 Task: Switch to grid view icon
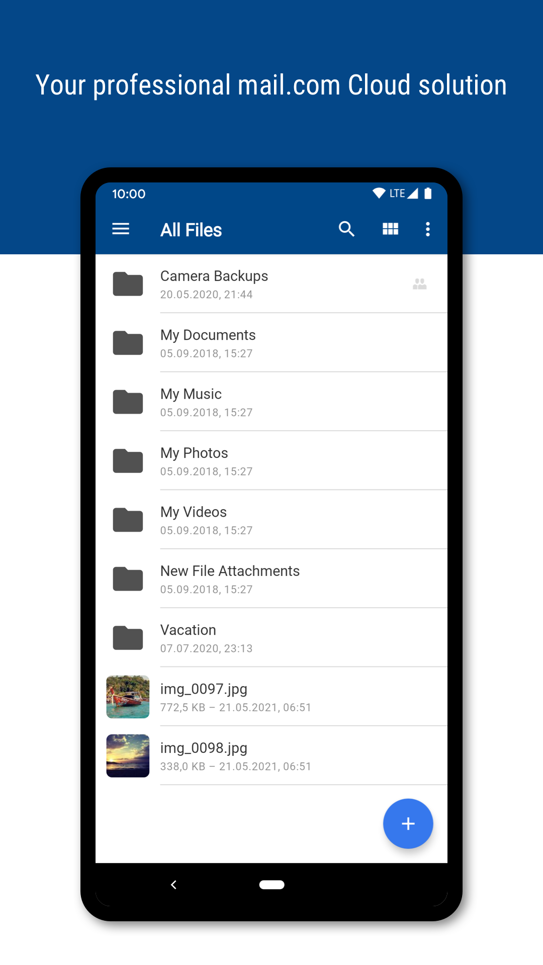(x=390, y=229)
